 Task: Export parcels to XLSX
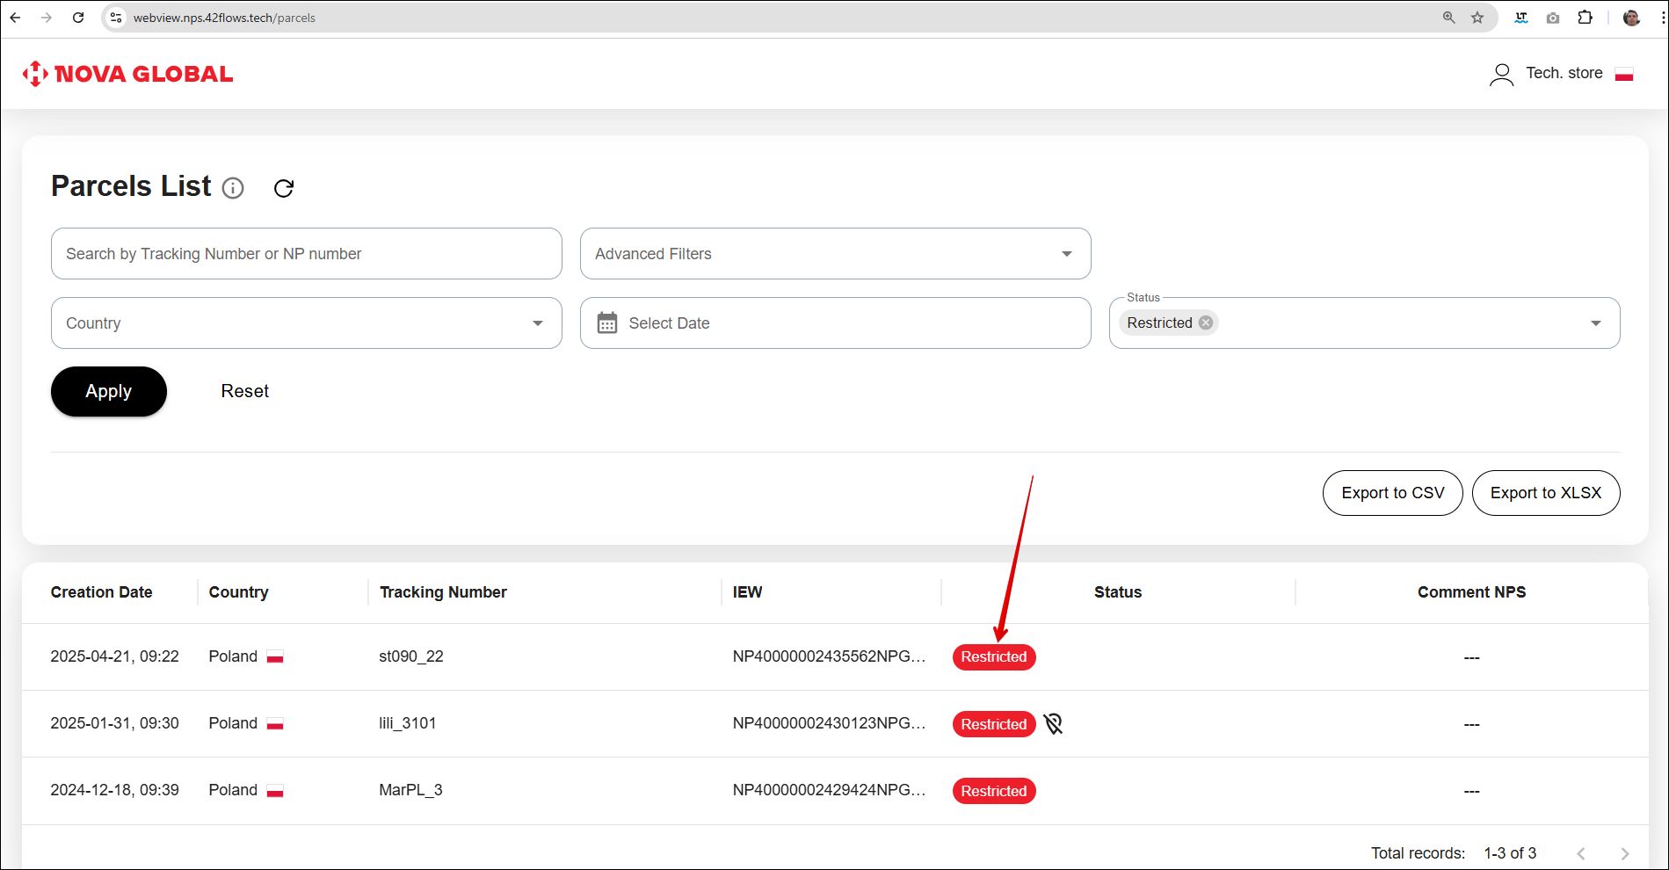(x=1545, y=493)
